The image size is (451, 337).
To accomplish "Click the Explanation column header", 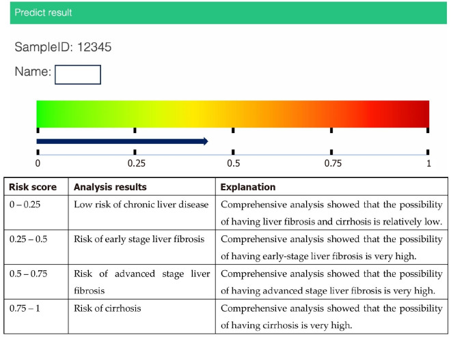I will click(x=247, y=187).
